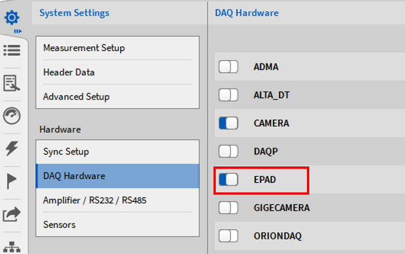405x254 pixels.
Task: Select the flag sidebar icon
Action: click(12, 181)
